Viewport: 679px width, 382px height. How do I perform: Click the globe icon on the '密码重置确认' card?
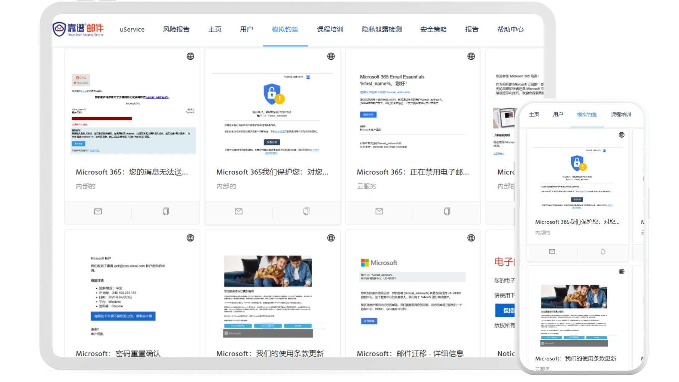[190, 238]
